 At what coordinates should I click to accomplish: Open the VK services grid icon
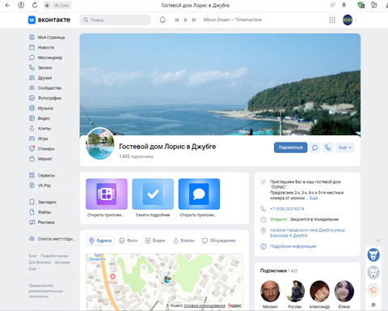point(332,20)
